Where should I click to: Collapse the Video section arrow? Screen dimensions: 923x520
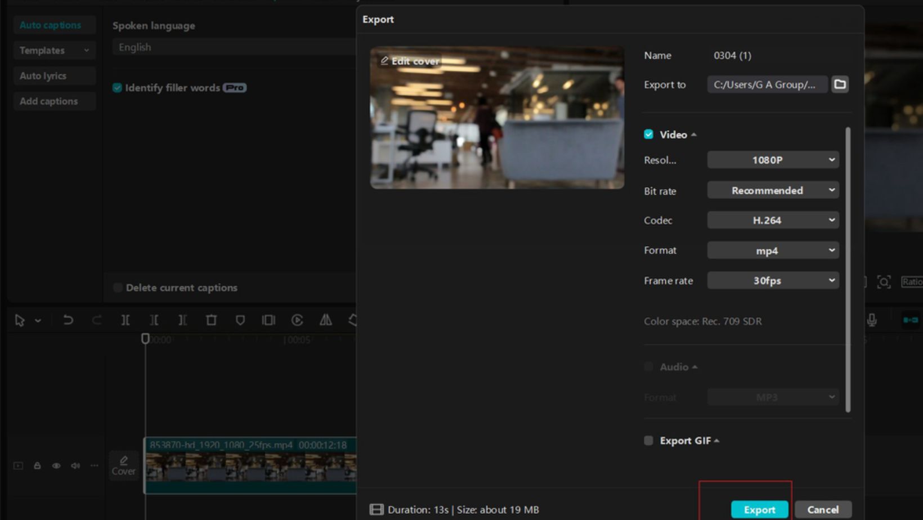coord(694,135)
